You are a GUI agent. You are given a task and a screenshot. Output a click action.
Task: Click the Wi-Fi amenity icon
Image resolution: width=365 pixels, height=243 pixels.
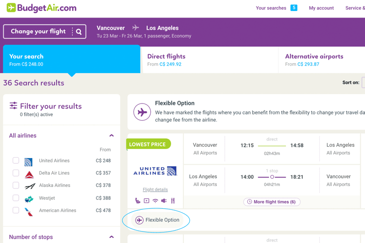click(155, 201)
